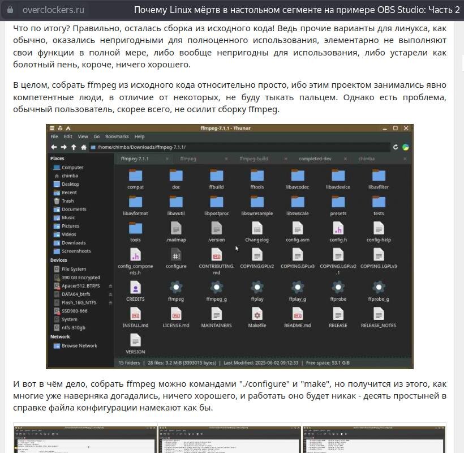The height and width of the screenshot is (453, 464).
Task: Eject the Flash_16G_NTFS device
Action: tap(110, 302)
